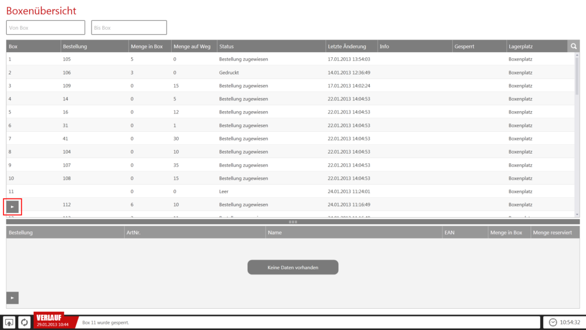
Task: Select the empty Box 11 row
Action: click(286, 191)
